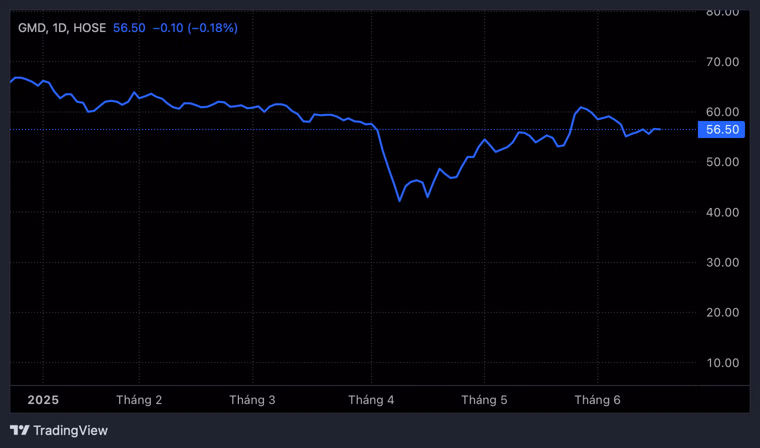This screenshot has height=448, width=760.
Task: Click the blue 56.50 price axis tag
Action: pos(721,129)
